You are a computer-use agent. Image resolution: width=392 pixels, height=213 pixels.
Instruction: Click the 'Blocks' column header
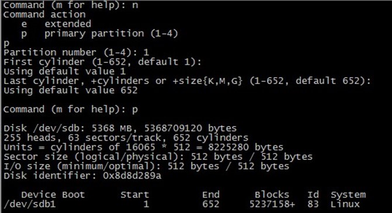tap(272, 195)
